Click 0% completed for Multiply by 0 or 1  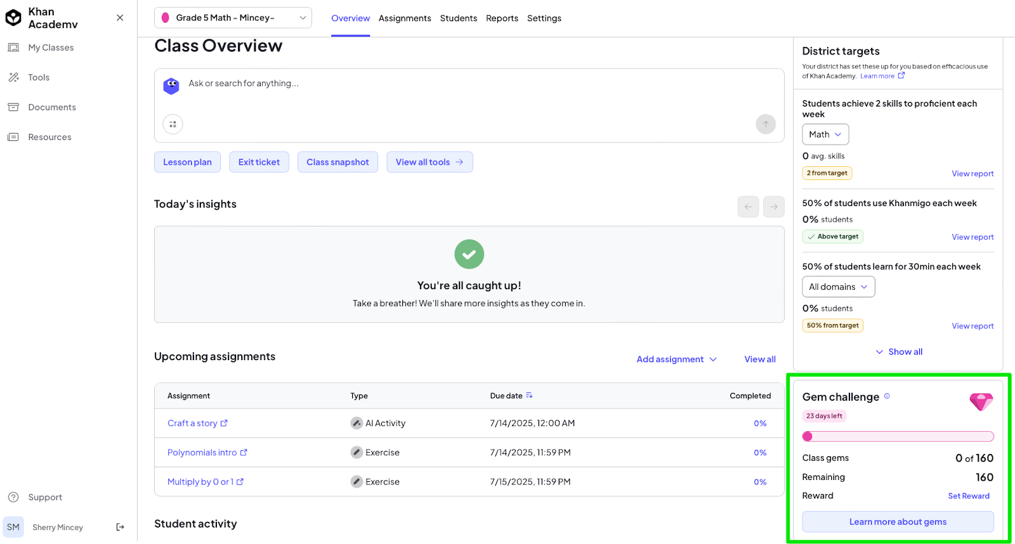pos(760,482)
